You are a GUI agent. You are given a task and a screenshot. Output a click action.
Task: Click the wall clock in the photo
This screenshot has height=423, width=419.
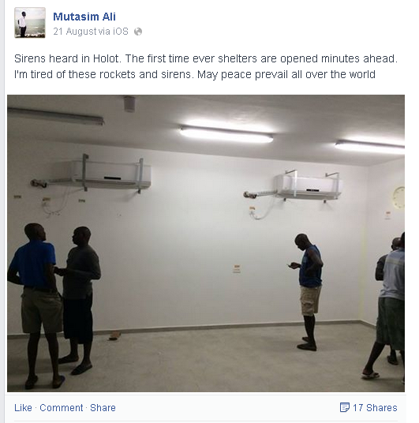[x=398, y=197]
